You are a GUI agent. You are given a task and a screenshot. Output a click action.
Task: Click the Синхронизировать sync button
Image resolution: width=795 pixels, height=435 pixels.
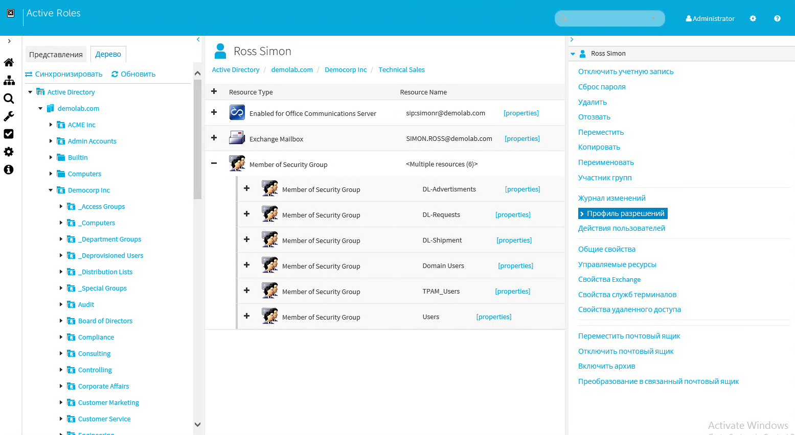point(64,74)
